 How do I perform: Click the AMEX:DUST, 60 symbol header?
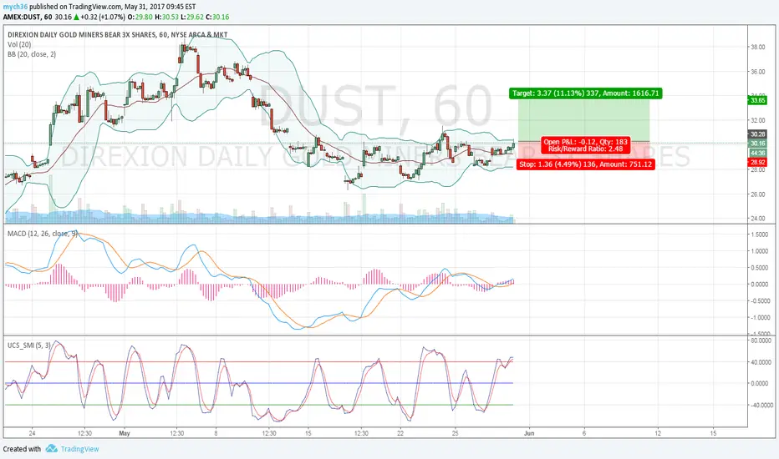pos(28,17)
